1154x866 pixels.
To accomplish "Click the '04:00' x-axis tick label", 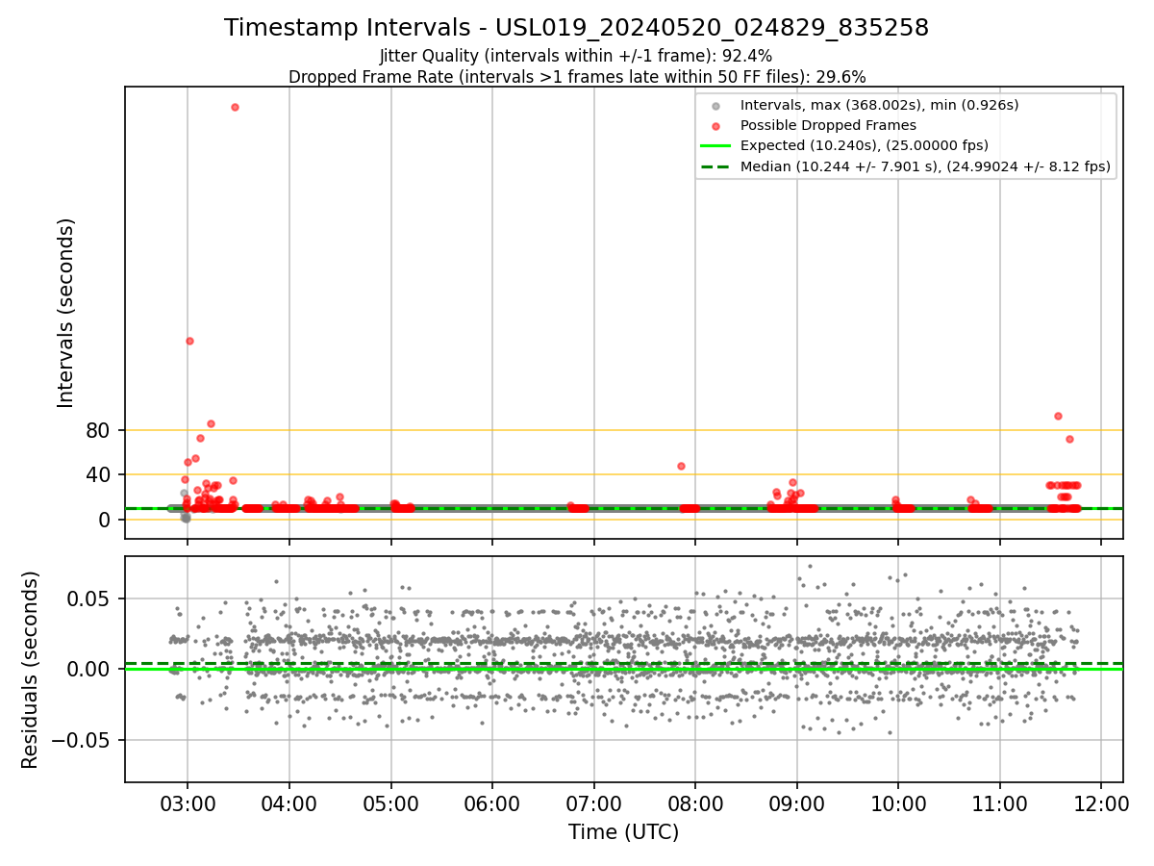I will coord(289,803).
